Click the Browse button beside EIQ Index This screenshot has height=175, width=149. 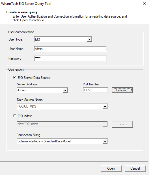click(x=122, y=124)
